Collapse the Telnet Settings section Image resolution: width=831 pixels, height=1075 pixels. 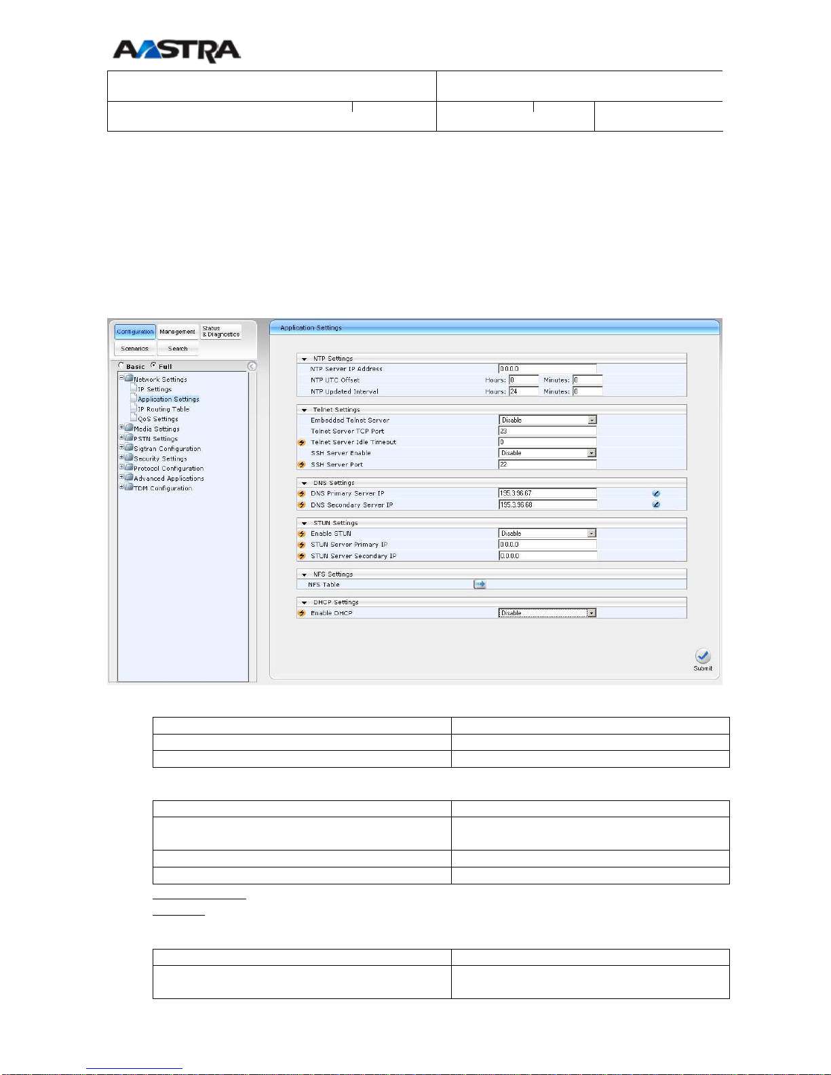click(305, 410)
